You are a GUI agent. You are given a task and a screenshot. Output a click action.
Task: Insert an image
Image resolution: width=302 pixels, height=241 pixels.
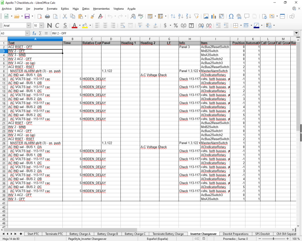tap(206, 16)
